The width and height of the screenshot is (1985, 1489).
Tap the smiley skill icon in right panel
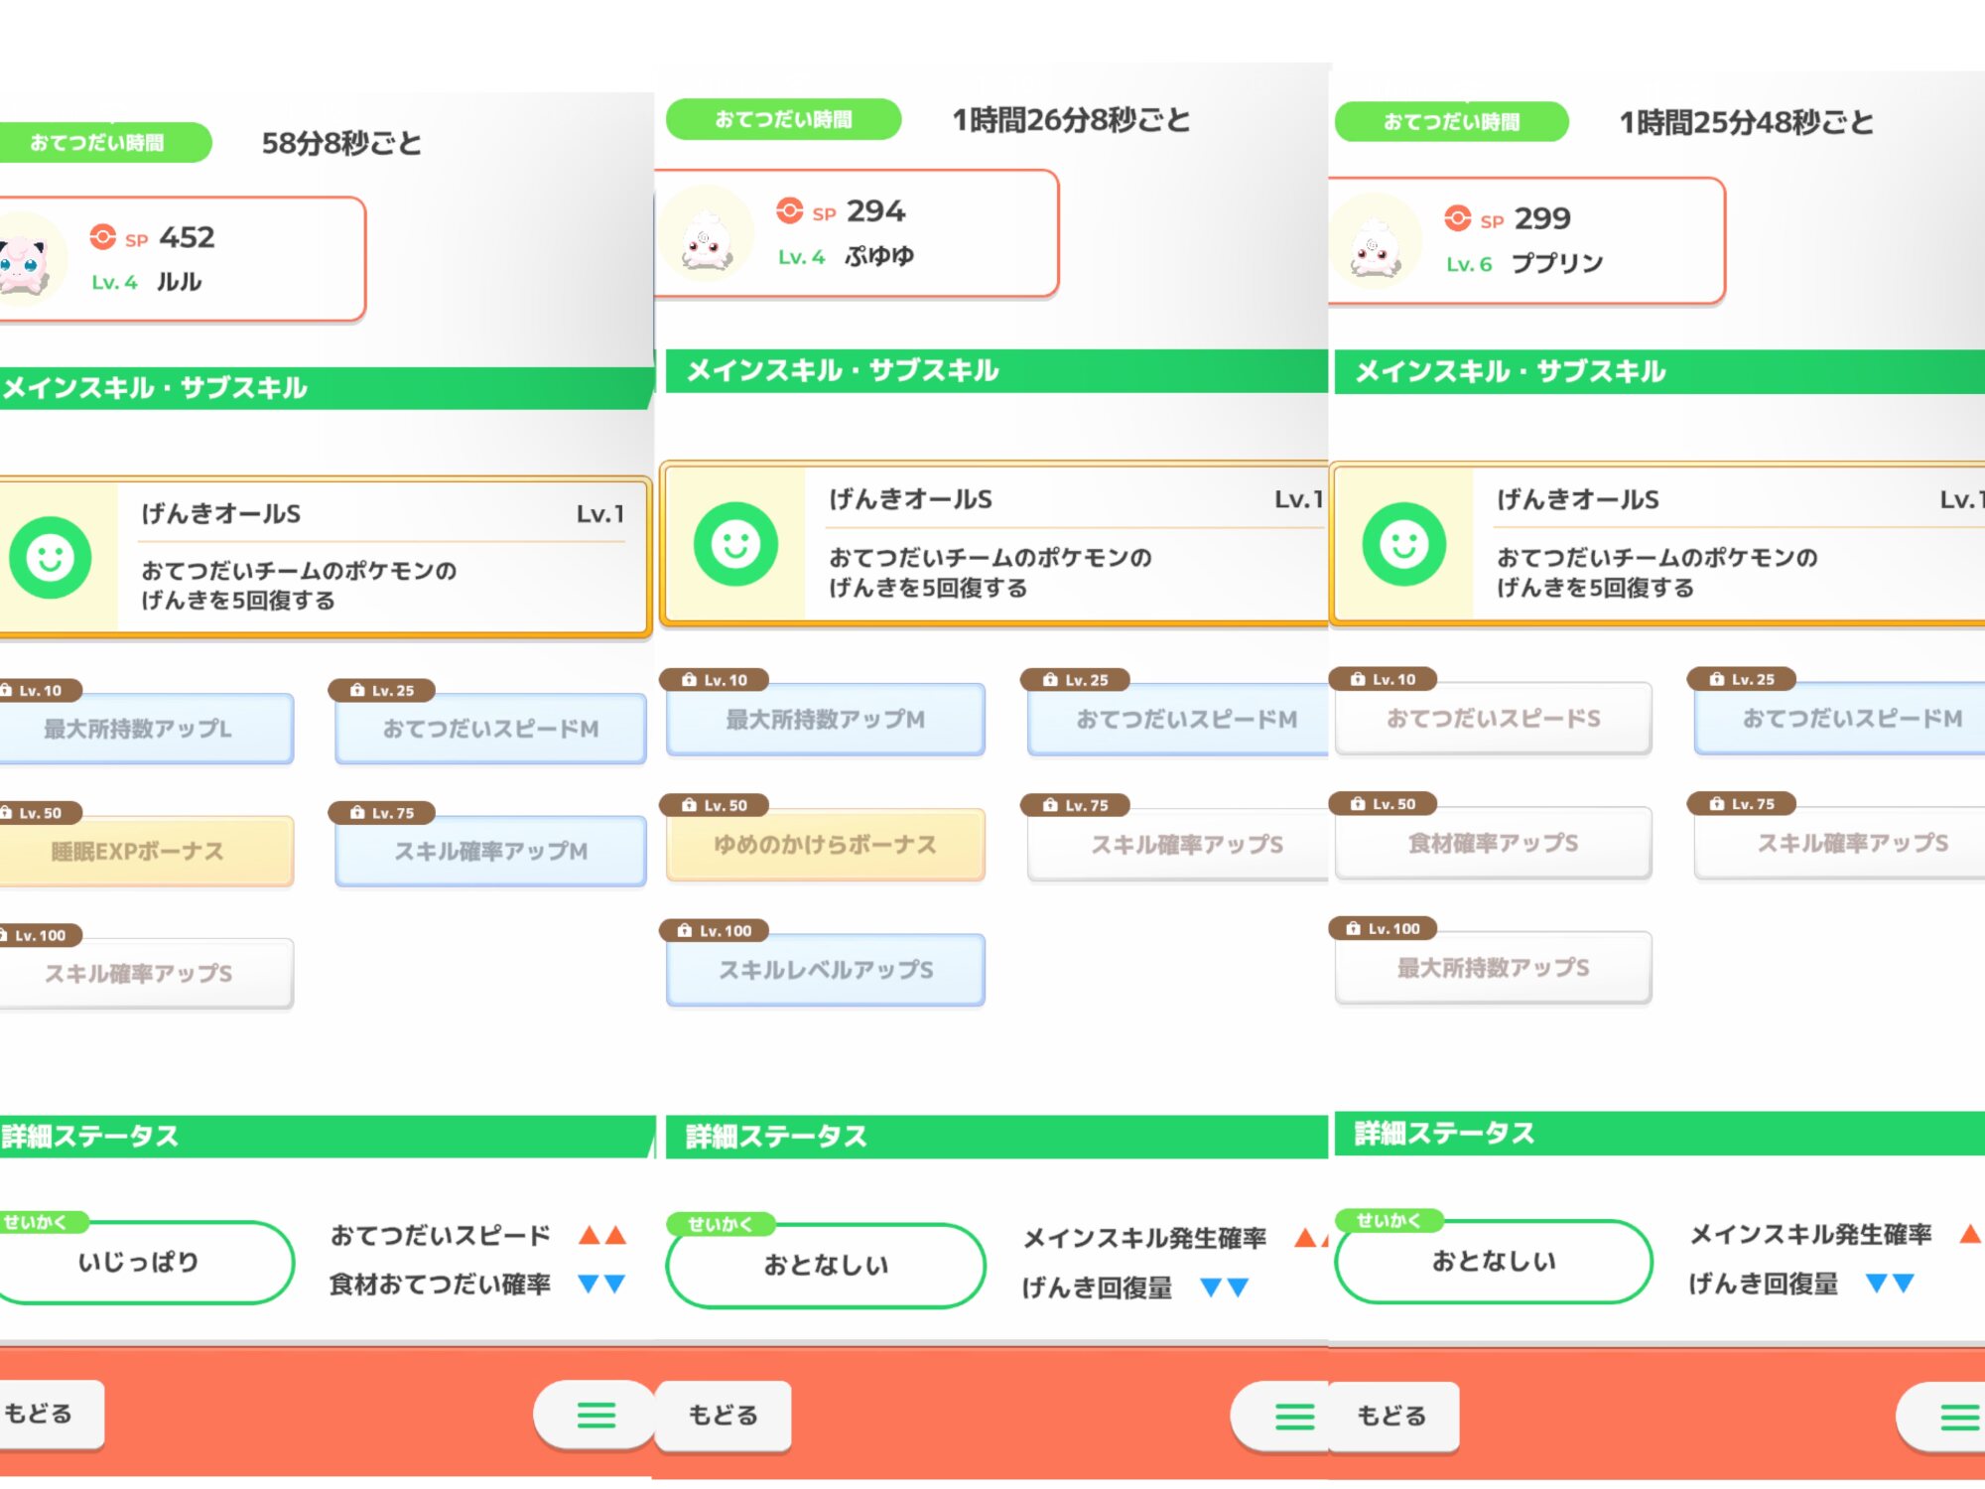pos(1403,544)
